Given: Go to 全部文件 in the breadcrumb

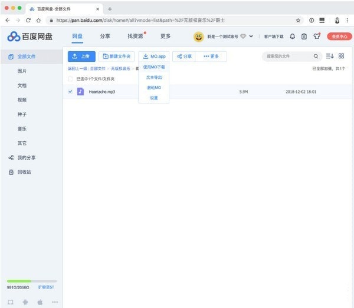Looking at the screenshot, I should point(98,68).
